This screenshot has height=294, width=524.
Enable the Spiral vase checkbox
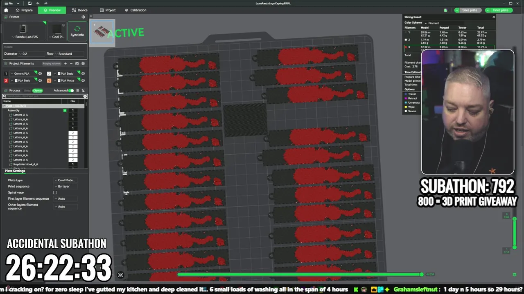tap(55, 192)
